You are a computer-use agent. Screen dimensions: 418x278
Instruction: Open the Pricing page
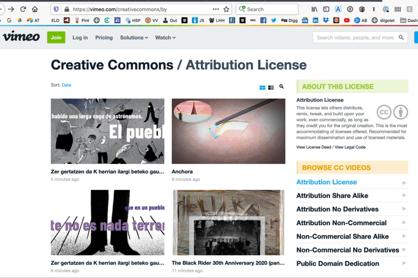tap(104, 38)
